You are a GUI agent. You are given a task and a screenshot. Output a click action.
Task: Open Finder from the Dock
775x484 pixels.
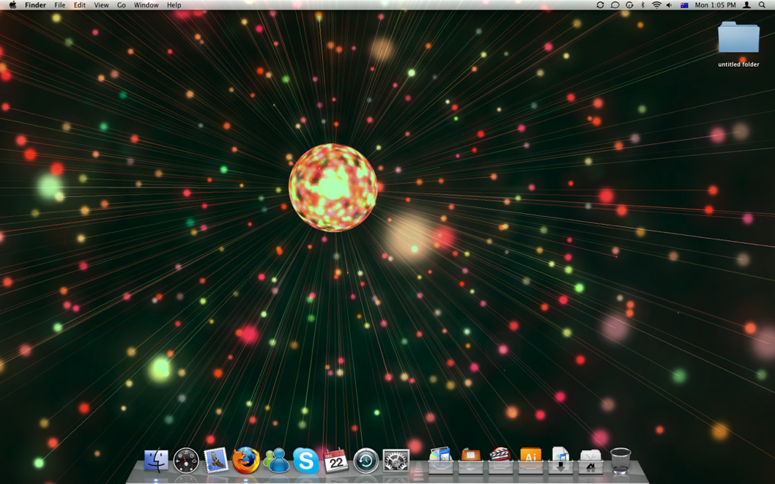156,461
